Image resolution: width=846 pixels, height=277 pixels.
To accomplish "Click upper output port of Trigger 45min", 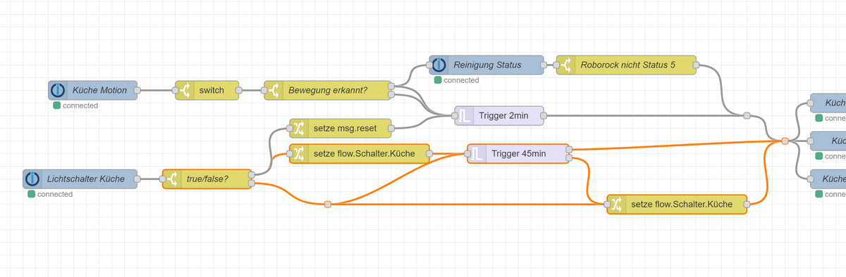I will tap(569, 149).
